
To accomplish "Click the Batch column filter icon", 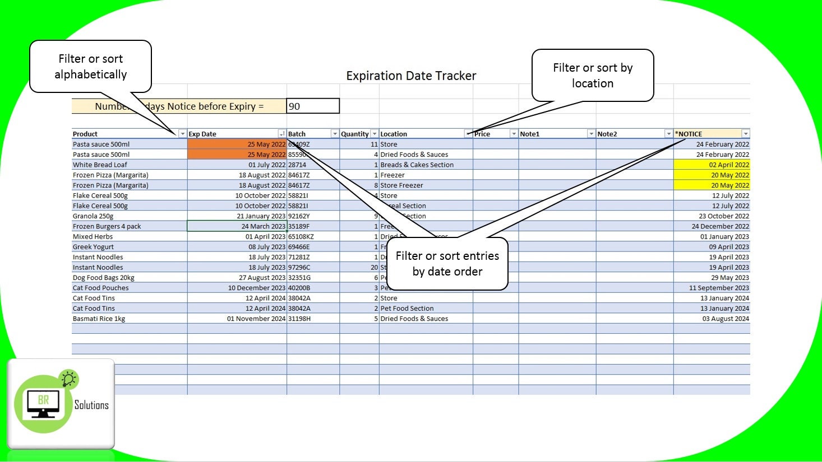I will point(334,133).
